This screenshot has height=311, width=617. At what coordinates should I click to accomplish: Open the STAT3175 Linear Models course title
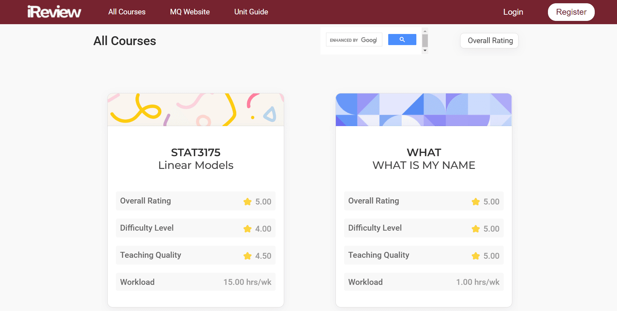196,159
